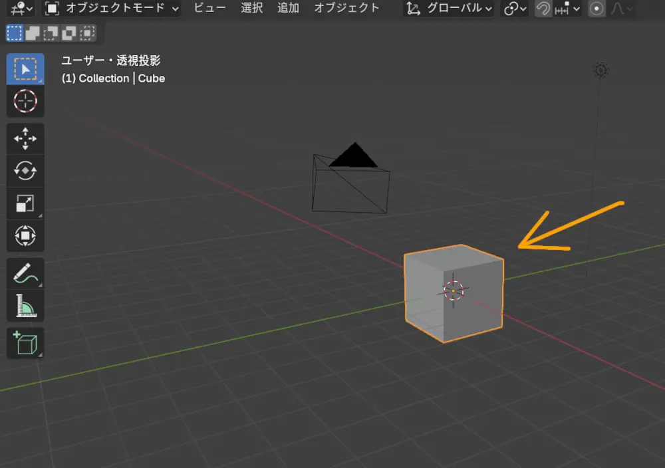Open the editor type selector
Image resolution: width=665 pixels, height=468 pixels.
click(x=21, y=8)
